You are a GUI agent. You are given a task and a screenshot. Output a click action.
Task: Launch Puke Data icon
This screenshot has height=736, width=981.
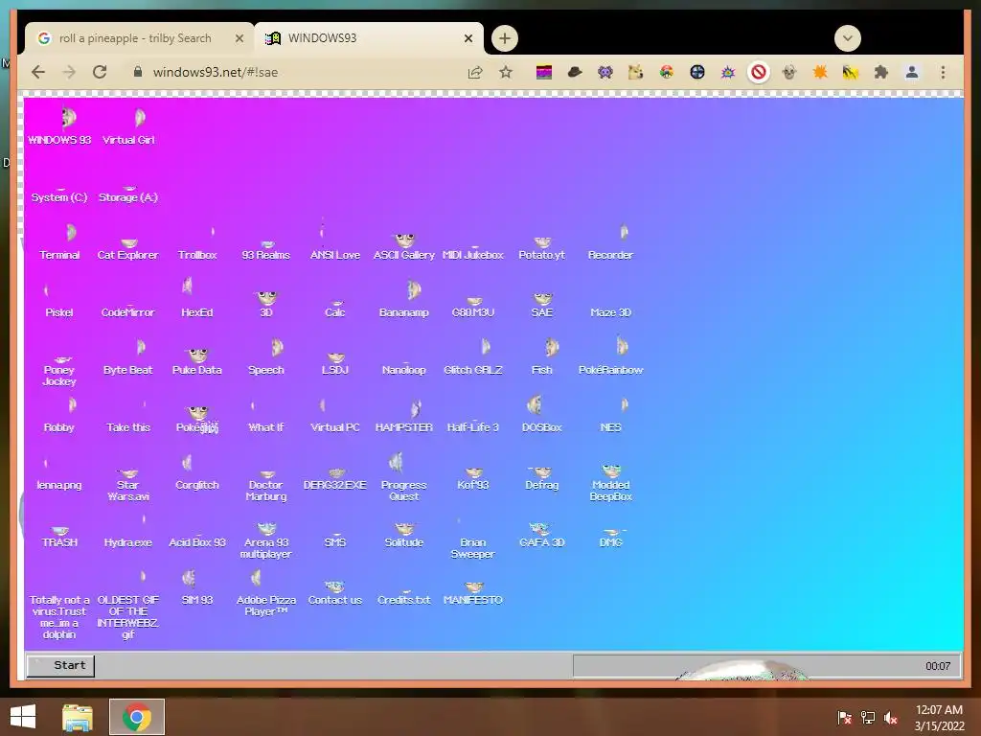[x=197, y=361]
